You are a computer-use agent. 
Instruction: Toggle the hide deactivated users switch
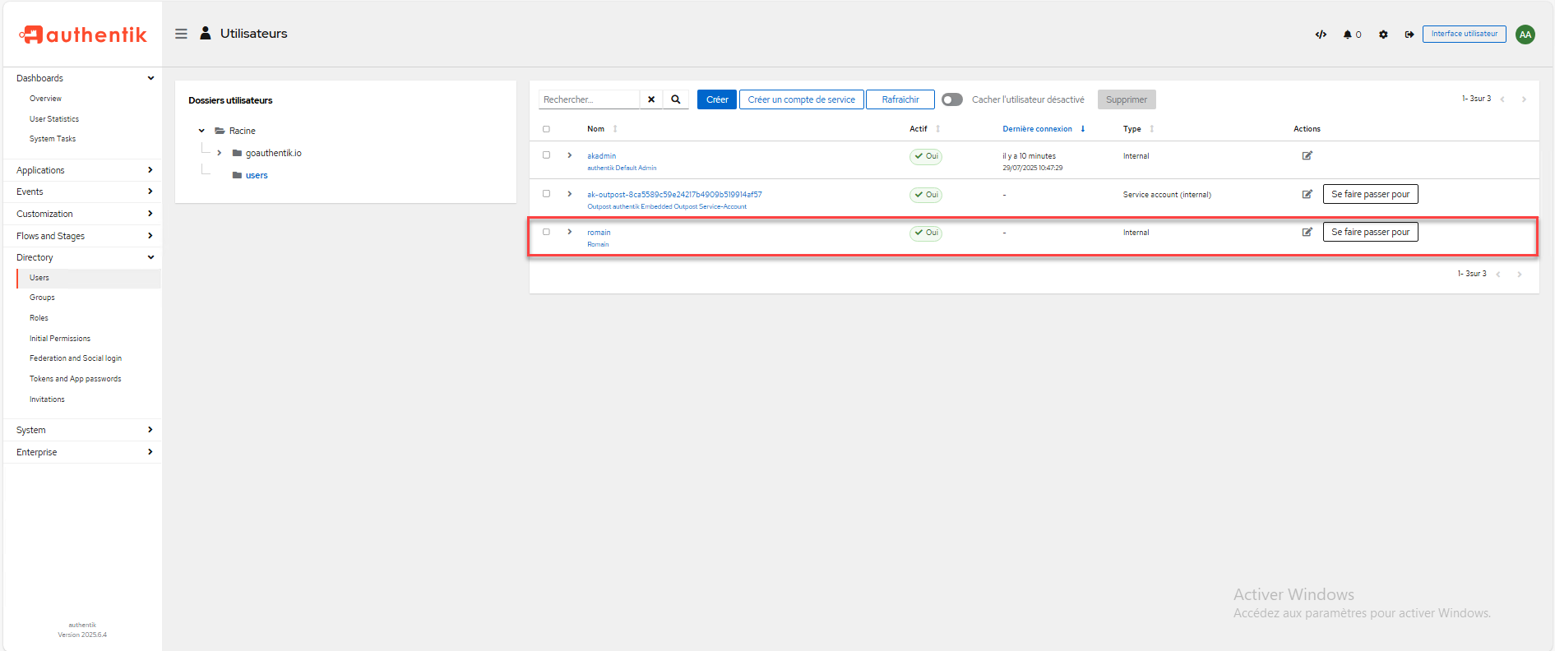[952, 99]
